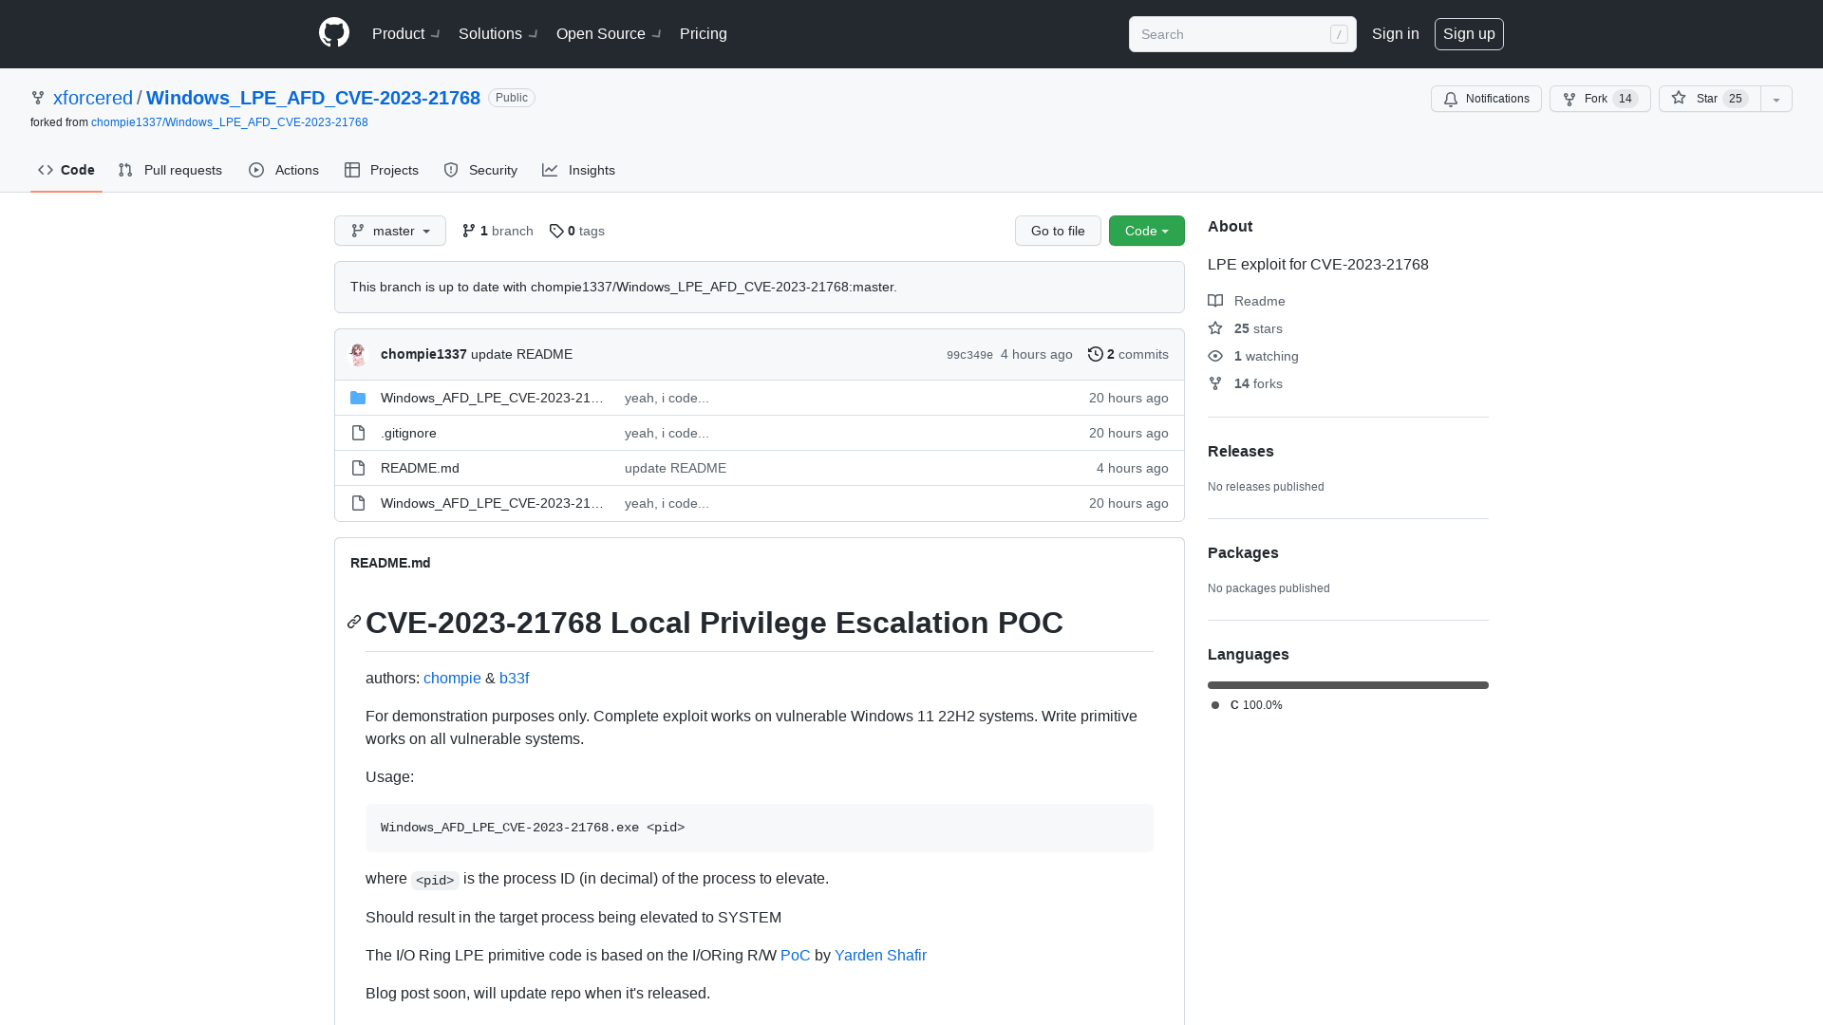Open the update README commit message

click(521, 354)
